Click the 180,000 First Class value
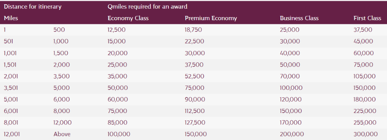The width and height of the screenshot is (387, 140). (x=364, y=99)
